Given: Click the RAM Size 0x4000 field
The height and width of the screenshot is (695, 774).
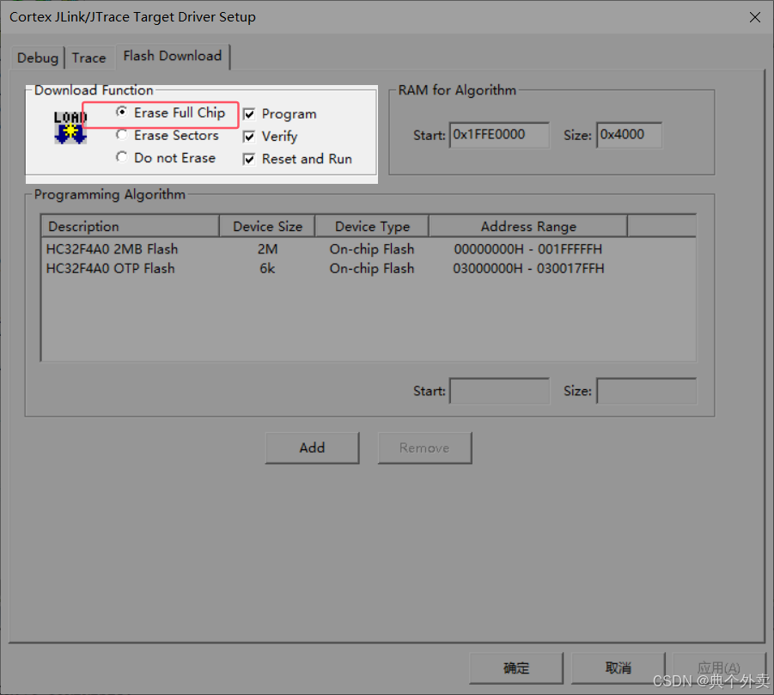Looking at the screenshot, I should point(629,135).
